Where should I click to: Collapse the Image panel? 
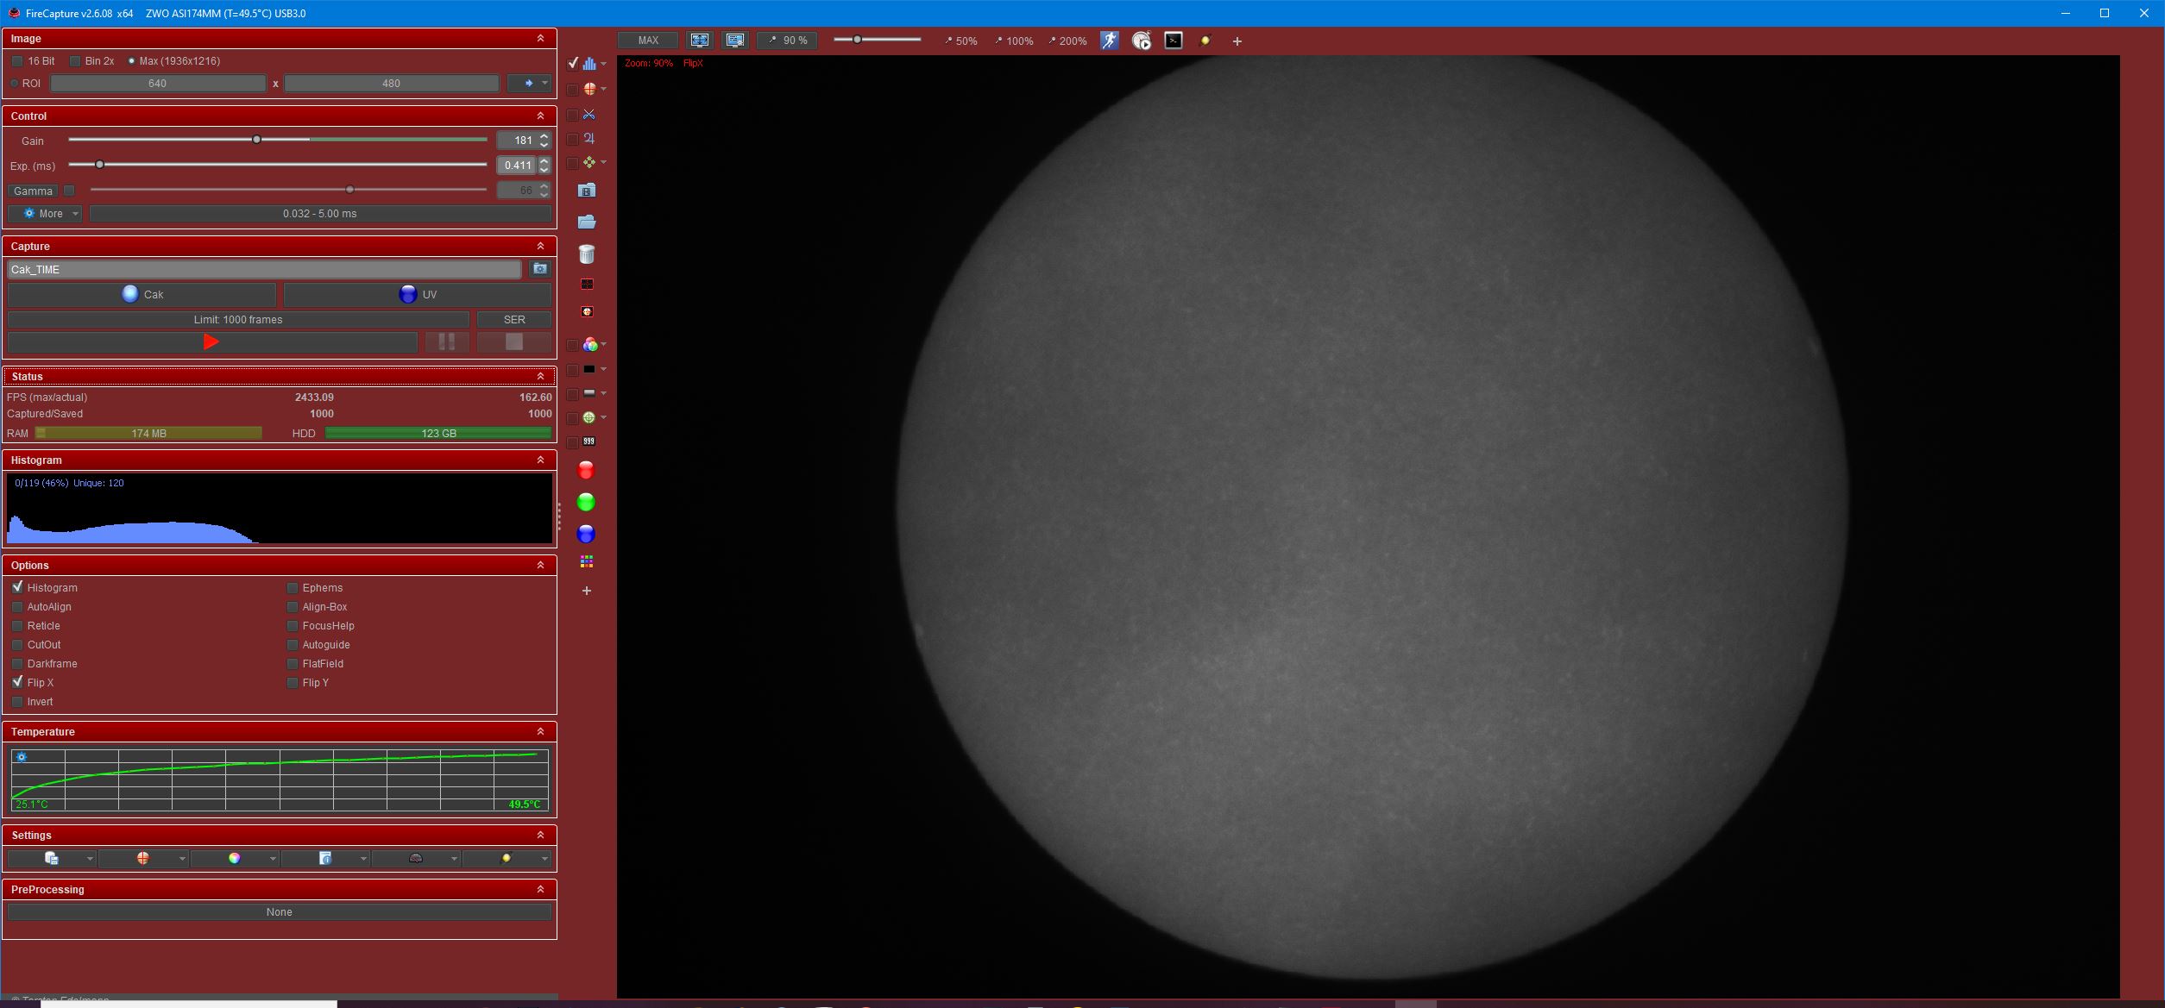click(541, 39)
